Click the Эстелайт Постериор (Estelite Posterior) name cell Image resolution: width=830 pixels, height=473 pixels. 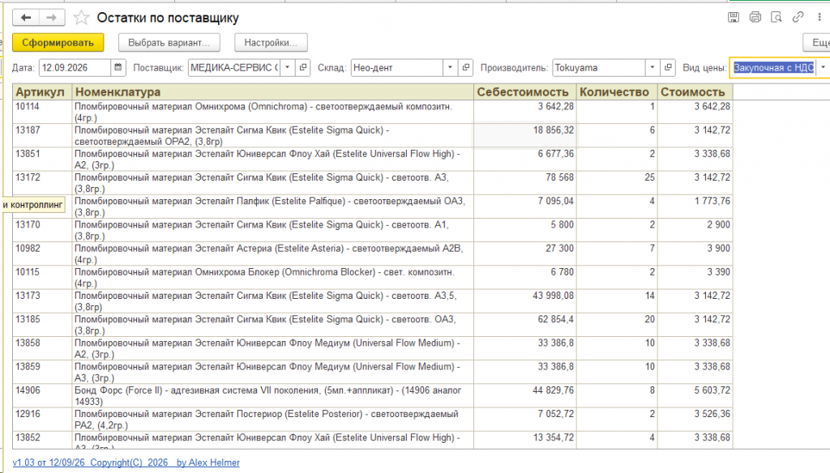tap(272, 420)
